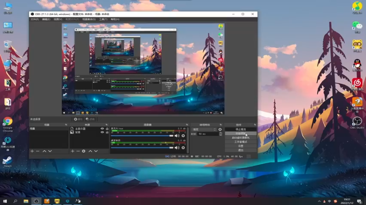The width and height of the screenshot is (366, 205).
Task: Open the 麦克风/Aux audio settings gear
Action: coord(183,136)
